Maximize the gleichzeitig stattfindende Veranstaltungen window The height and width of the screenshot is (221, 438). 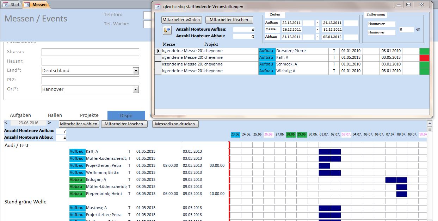coord(408,5)
